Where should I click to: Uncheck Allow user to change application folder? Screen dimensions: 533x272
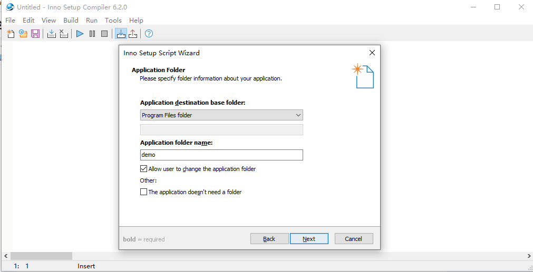(143, 168)
